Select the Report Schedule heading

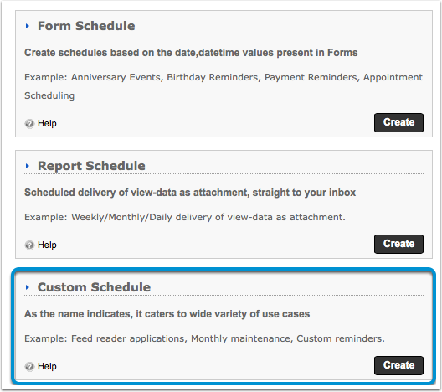[91, 166]
